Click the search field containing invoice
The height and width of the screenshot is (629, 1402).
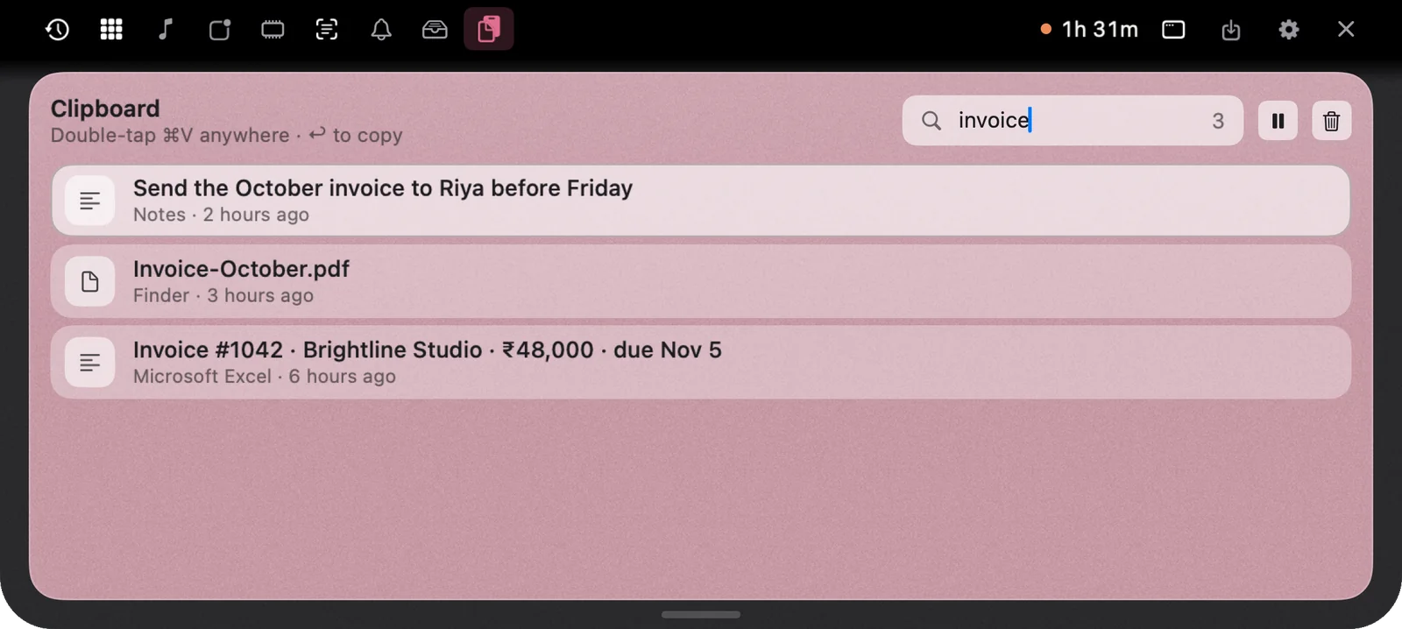(1073, 120)
